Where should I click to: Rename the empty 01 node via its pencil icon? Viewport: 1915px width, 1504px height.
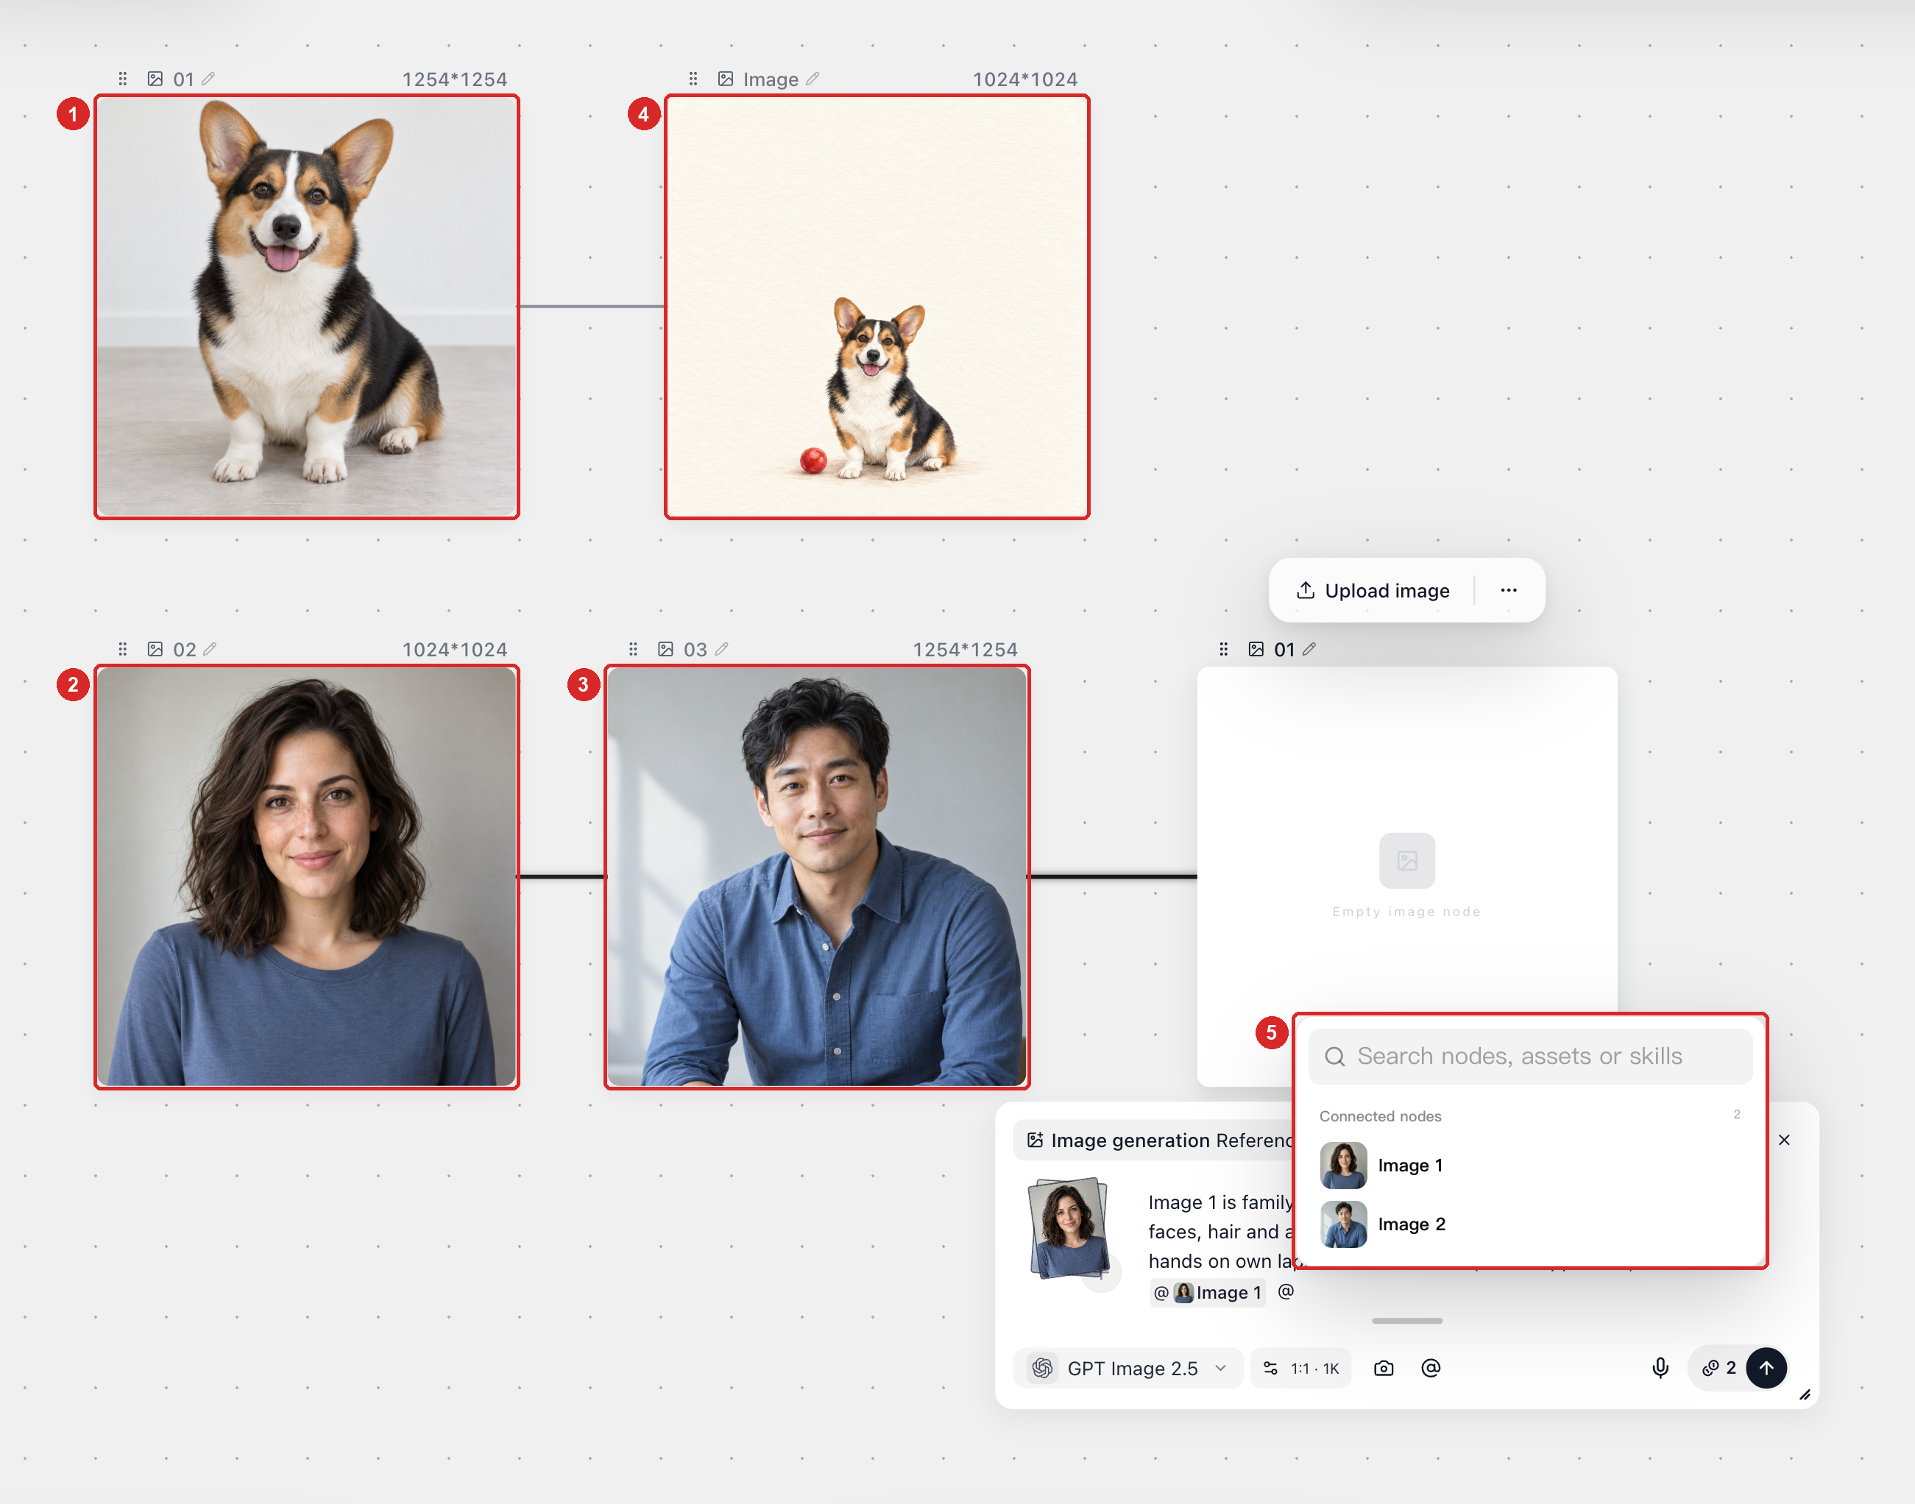[1309, 649]
